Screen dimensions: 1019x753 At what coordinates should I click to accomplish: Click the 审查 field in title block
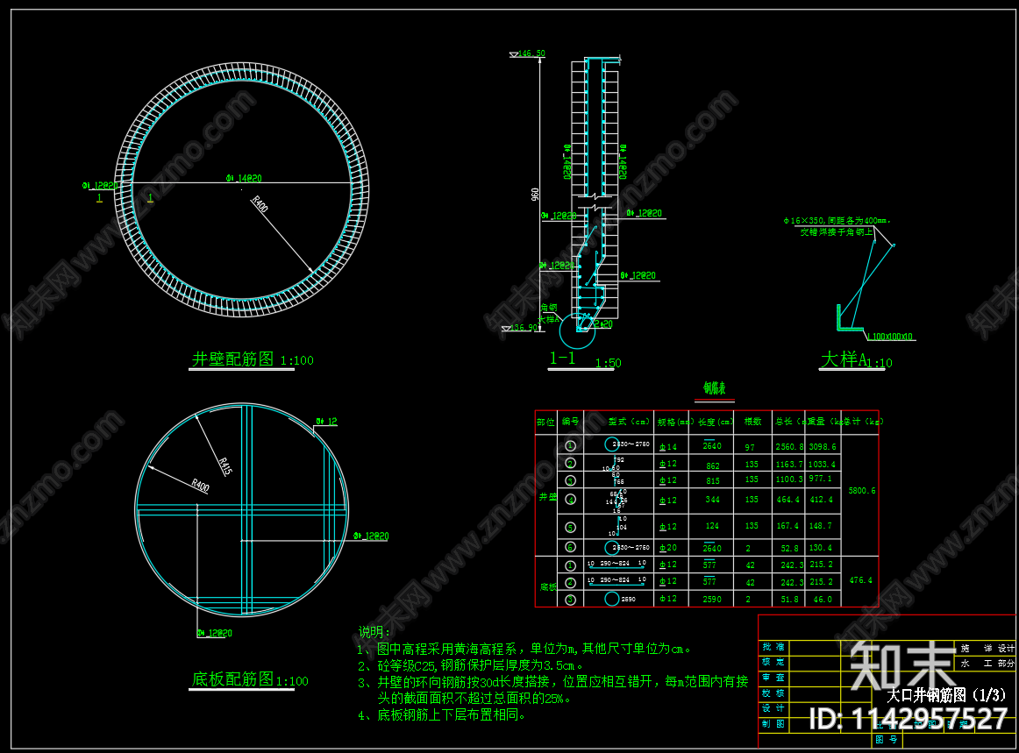pos(773,678)
